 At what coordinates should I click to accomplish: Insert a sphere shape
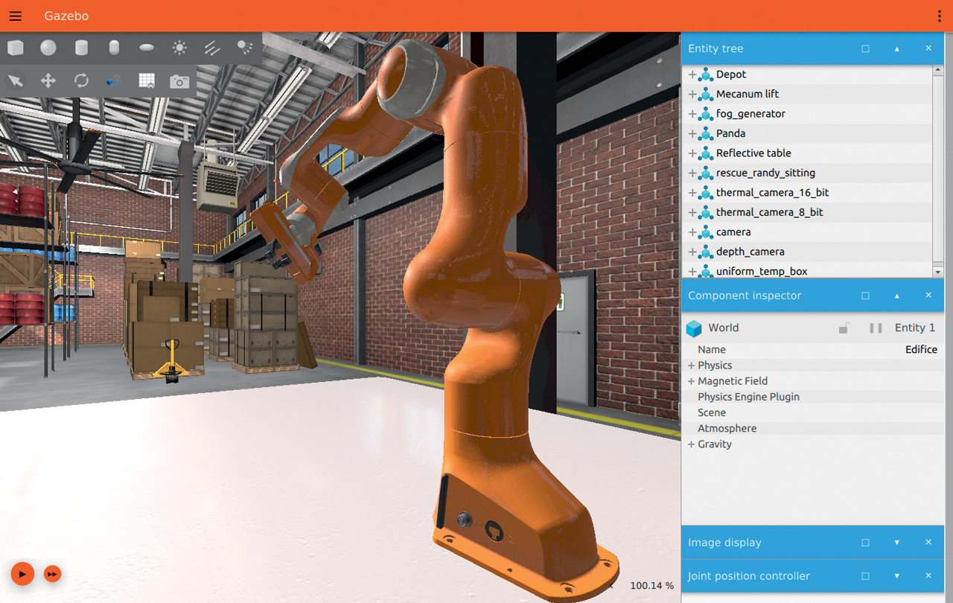pyautogui.click(x=48, y=48)
